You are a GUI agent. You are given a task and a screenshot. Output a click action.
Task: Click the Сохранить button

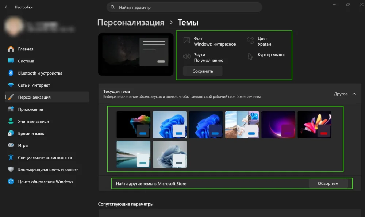click(x=203, y=71)
